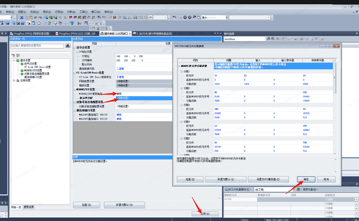Click the expand-all tree icon above settings tree
The height and width of the screenshot is (221, 359).
14,55
